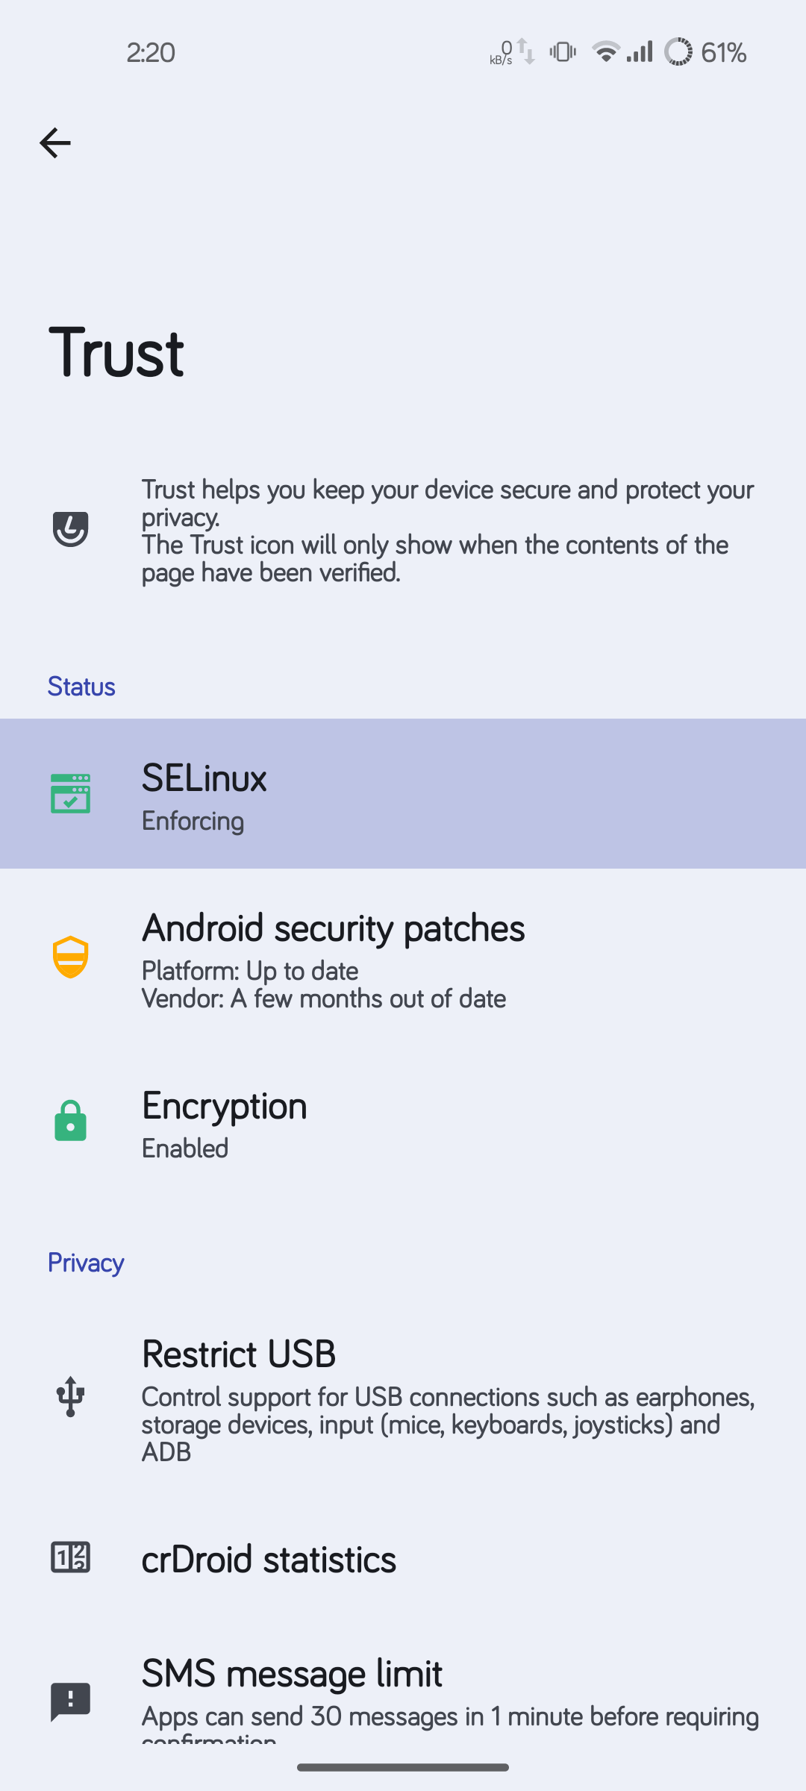806x1791 pixels.
Task: Tap the SMS message alert bubble icon
Action: (71, 1702)
